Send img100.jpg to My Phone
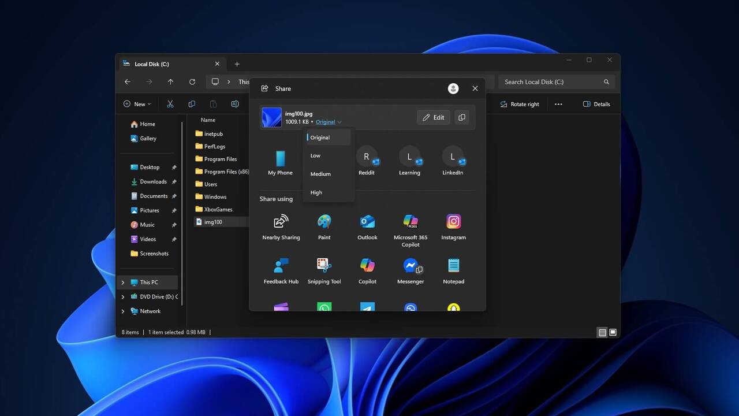 point(281,161)
